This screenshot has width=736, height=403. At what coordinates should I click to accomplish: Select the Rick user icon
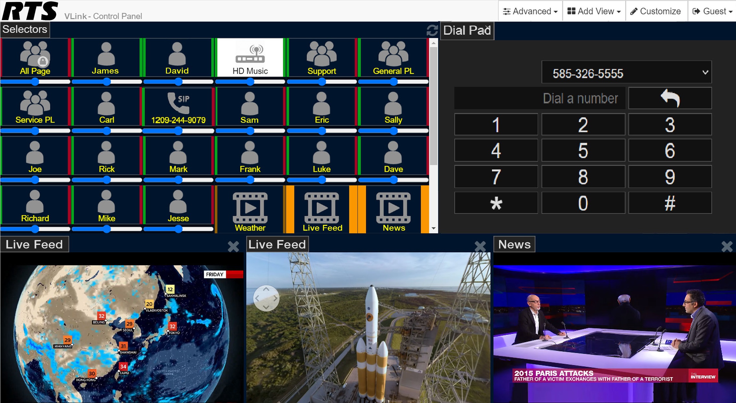106,152
